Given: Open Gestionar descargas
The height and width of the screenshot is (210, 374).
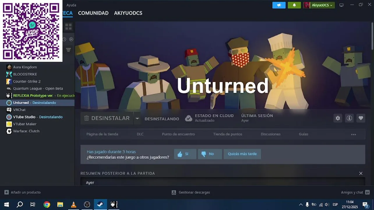Looking at the screenshot, I should coord(190,192).
